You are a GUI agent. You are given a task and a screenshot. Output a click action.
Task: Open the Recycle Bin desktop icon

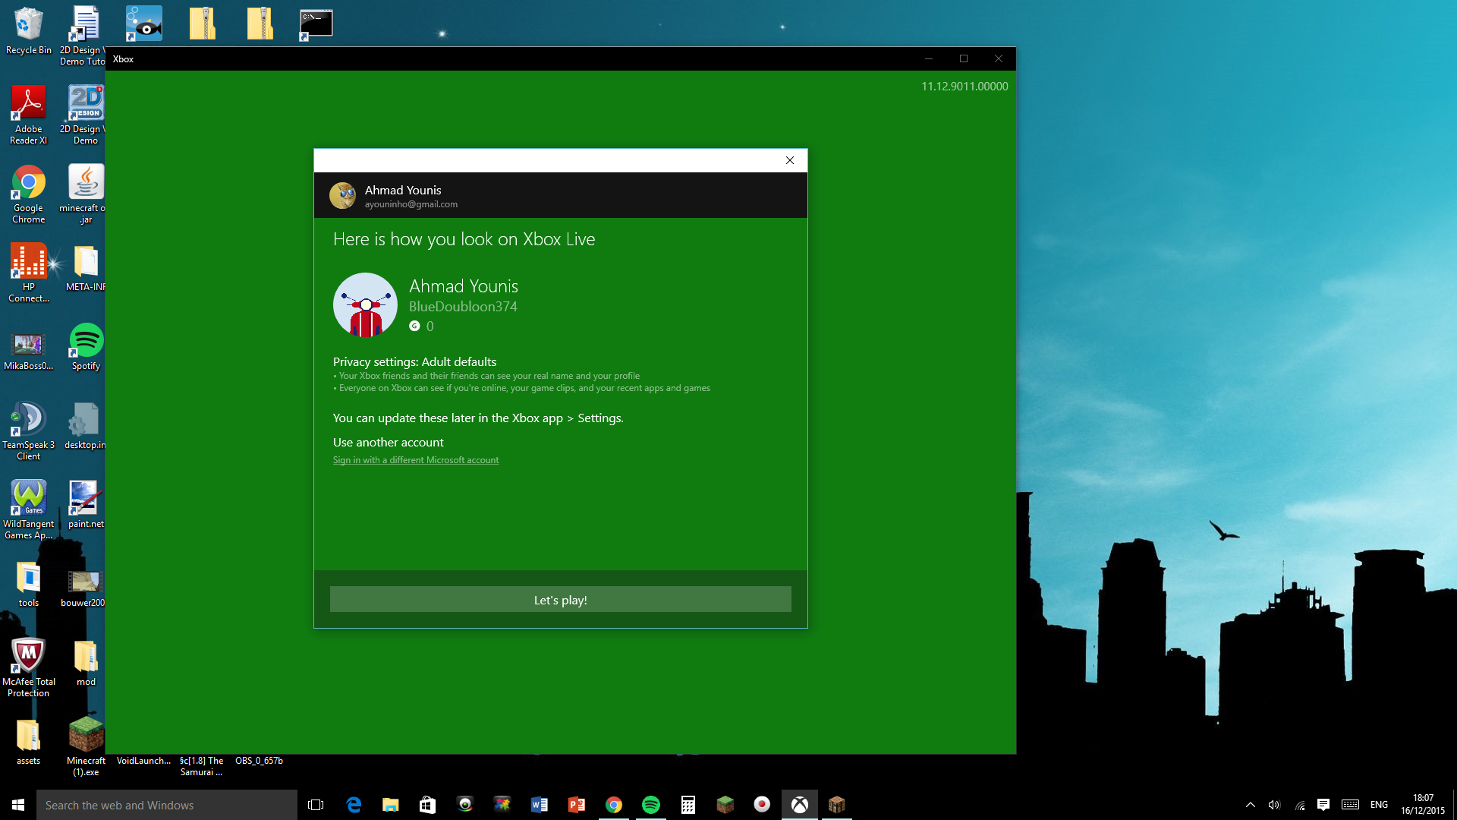(29, 31)
